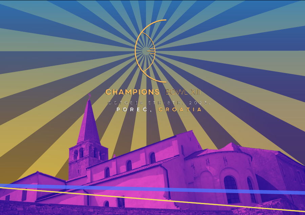
Task: Click the date "OCTOBER 5TH-8TH, 2023."
Action: tap(159, 103)
